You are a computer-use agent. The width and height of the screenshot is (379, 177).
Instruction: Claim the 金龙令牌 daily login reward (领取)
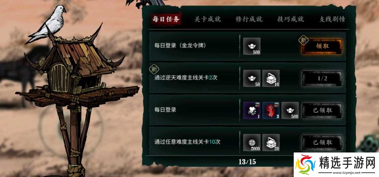click(x=322, y=46)
